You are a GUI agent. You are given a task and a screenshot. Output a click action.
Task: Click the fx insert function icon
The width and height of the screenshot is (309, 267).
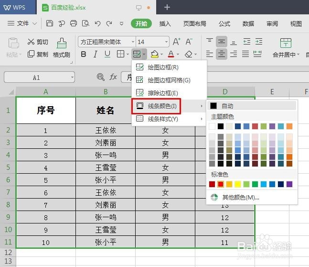[x=113, y=77]
